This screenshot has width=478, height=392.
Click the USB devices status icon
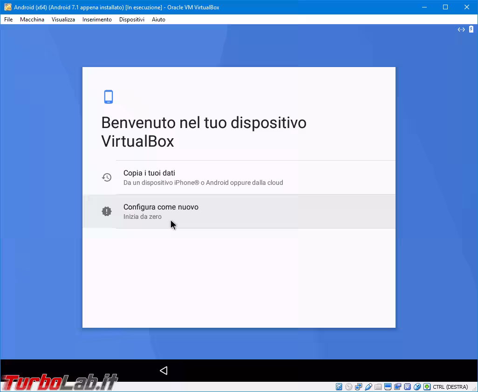pyautogui.click(x=368, y=387)
